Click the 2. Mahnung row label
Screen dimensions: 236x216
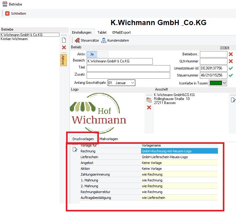tap(89, 186)
